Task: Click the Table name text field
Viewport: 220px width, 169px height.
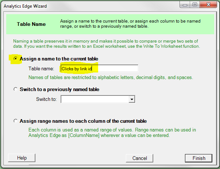Action: (99, 68)
